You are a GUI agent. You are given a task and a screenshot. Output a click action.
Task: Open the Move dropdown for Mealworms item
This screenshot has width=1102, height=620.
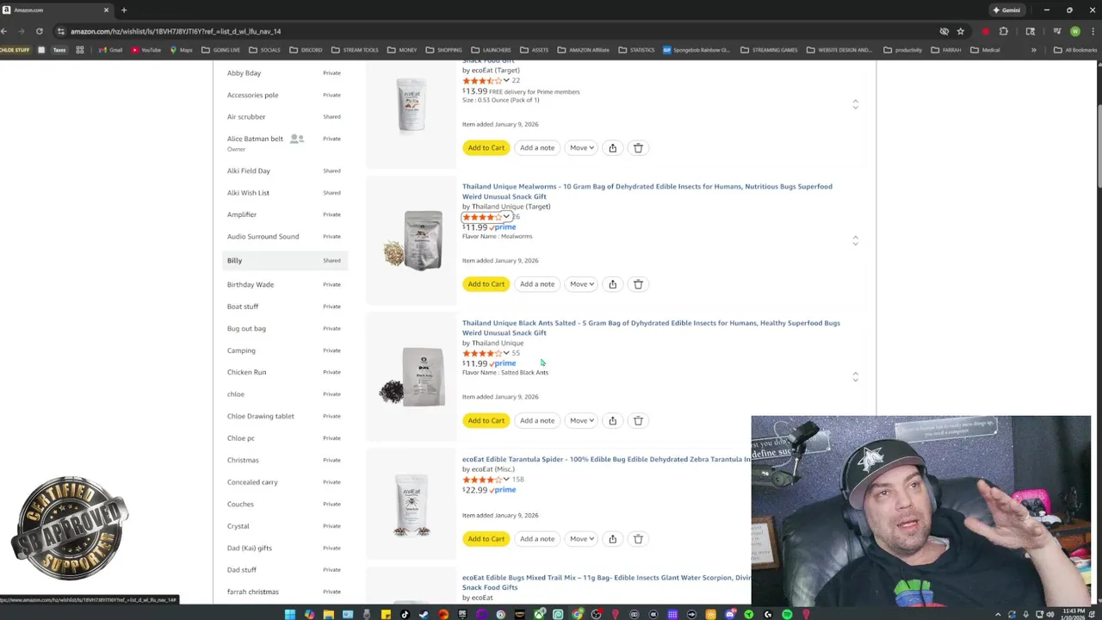(x=581, y=284)
